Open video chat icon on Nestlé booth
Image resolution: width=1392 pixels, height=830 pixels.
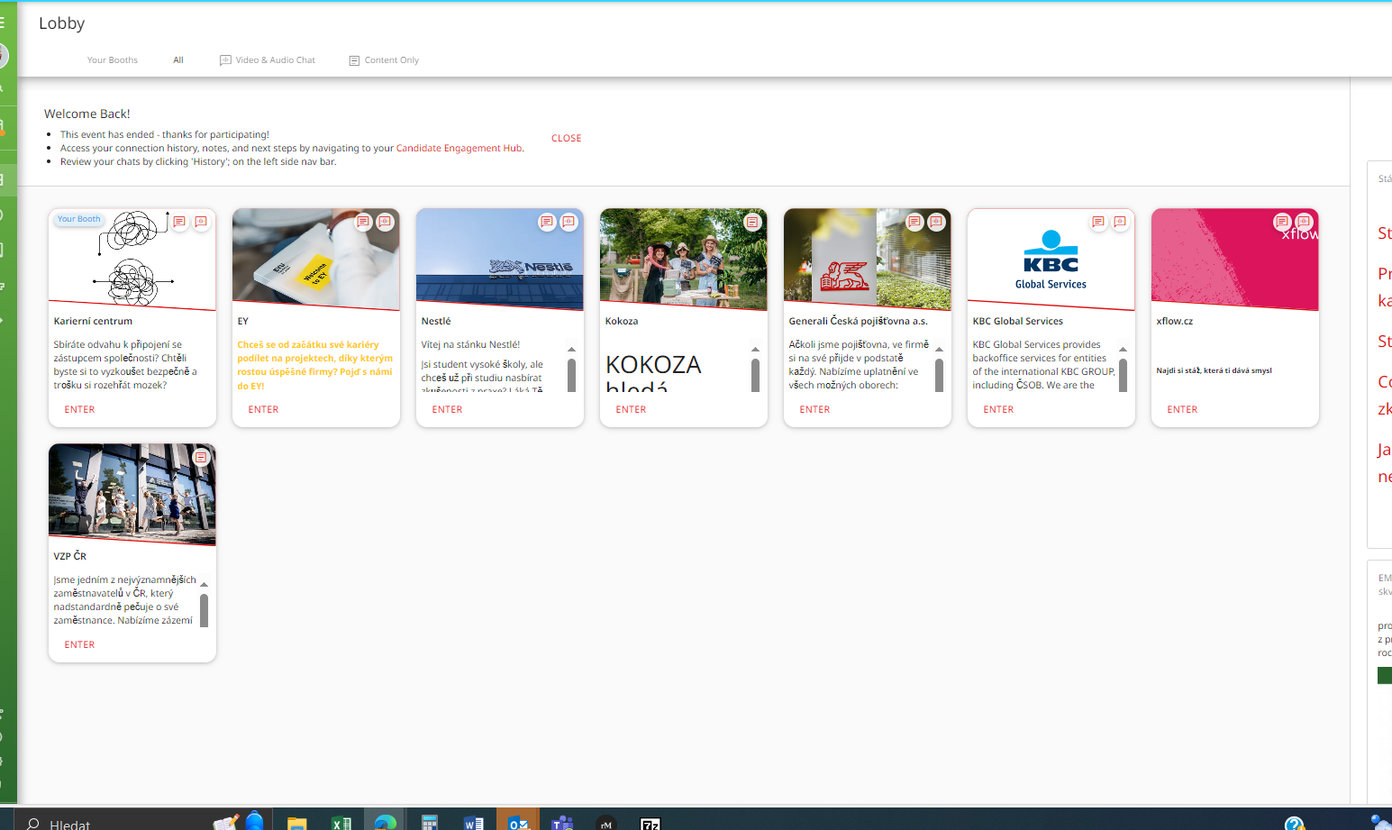coord(569,222)
